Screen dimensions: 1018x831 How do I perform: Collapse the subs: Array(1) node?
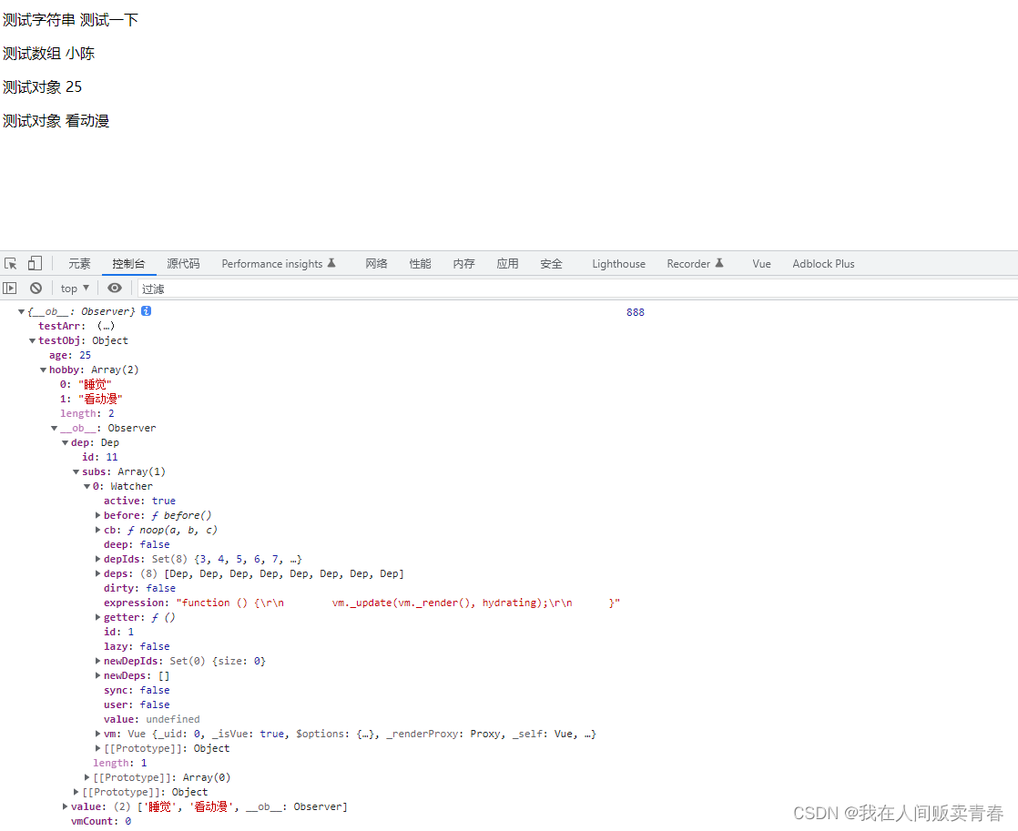pyautogui.click(x=76, y=472)
